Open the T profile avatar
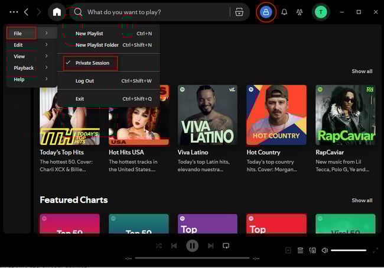The width and height of the screenshot is (384, 268). point(321,12)
